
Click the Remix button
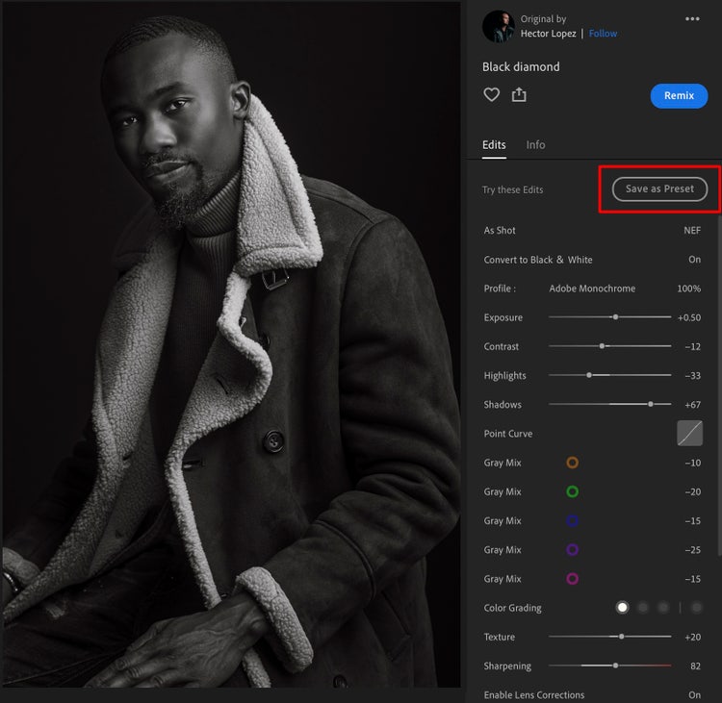[679, 96]
